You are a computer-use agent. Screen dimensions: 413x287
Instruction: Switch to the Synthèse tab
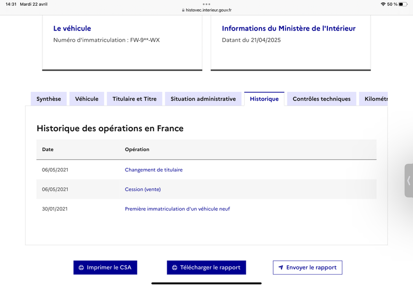49,99
